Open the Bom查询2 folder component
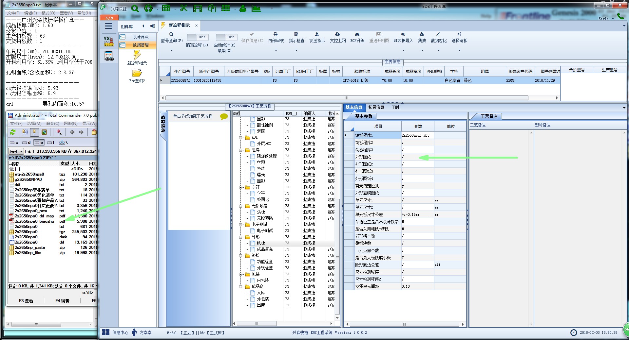This screenshot has width=629, height=340. click(137, 76)
